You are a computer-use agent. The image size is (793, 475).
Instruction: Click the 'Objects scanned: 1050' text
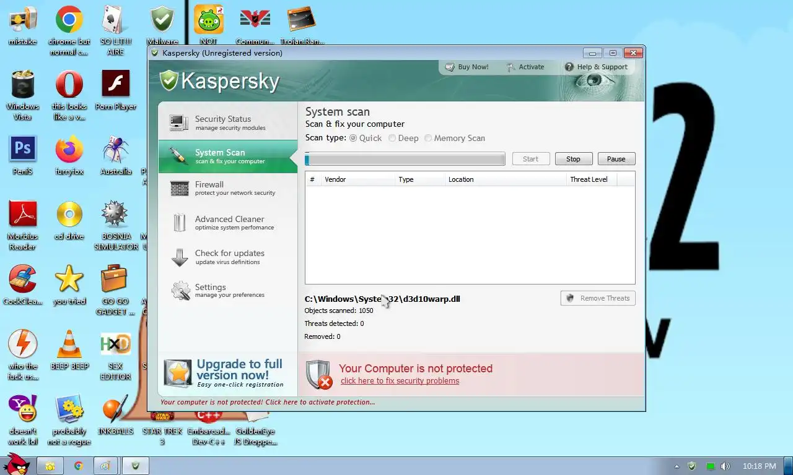pyautogui.click(x=338, y=310)
